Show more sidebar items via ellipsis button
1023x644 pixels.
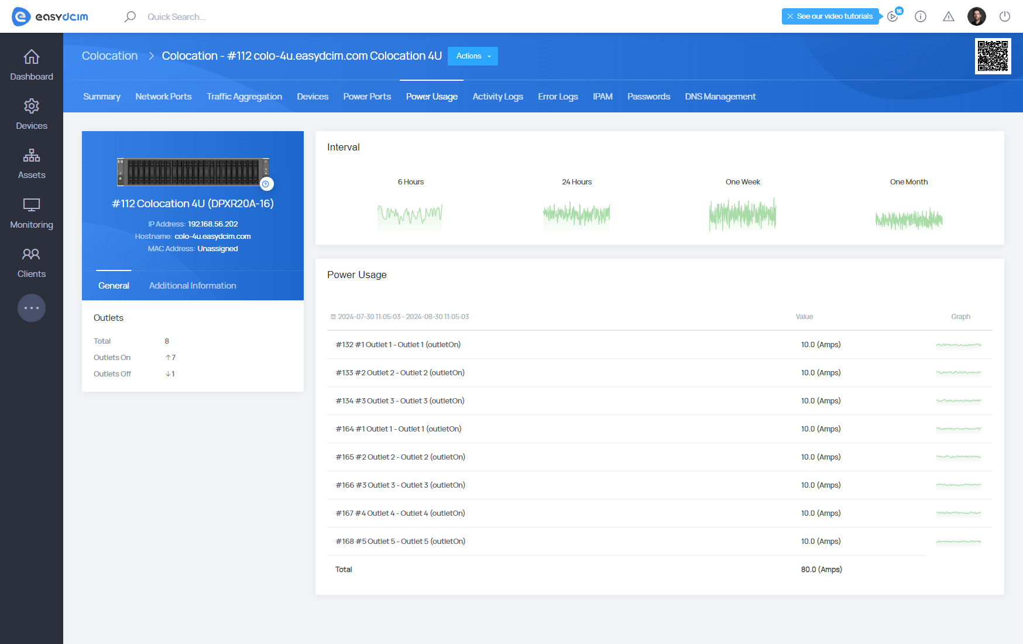pos(32,308)
